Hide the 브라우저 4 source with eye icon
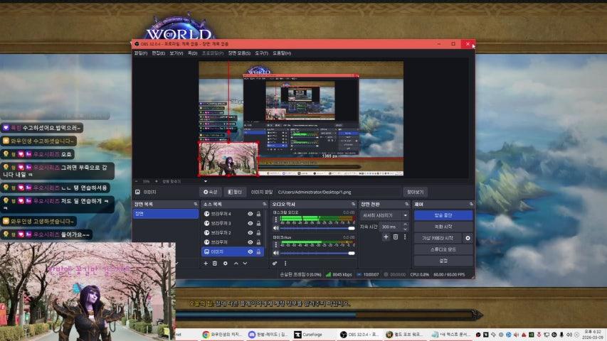Screen dimensions: 607x341 coord(250,214)
